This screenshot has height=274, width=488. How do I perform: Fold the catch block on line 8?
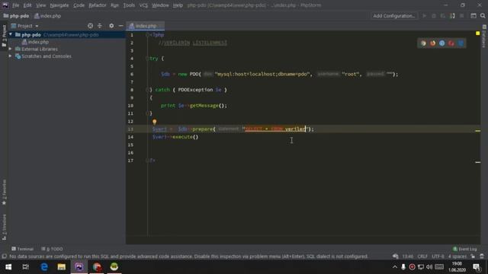click(147, 90)
